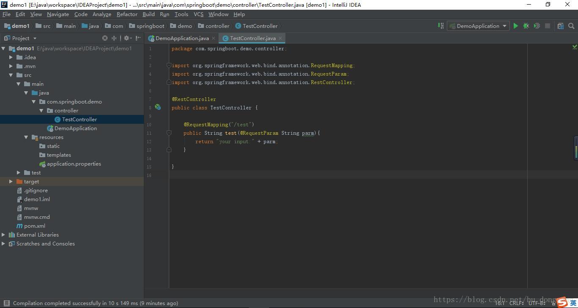This screenshot has width=578, height=308.
Task: Click UTF-8 file encoding in status bar
Action: pos(537,303)
